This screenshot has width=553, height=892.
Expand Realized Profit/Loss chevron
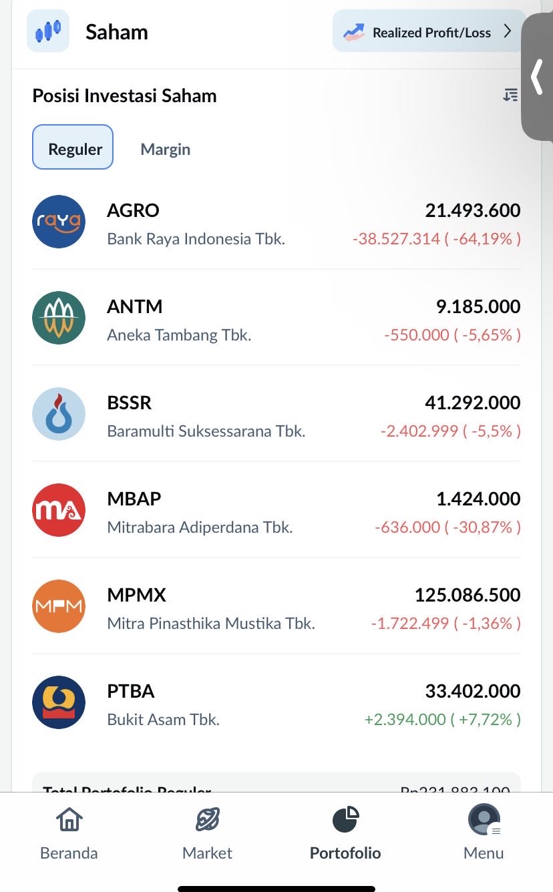coord(508,31)
